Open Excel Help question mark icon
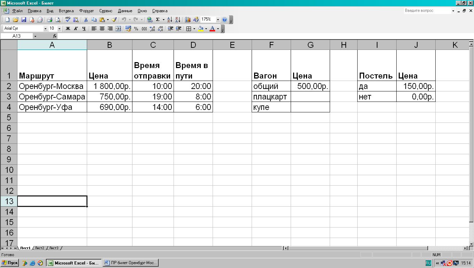The height and width of the screenshot is (268, 474). tap(224, 20)
